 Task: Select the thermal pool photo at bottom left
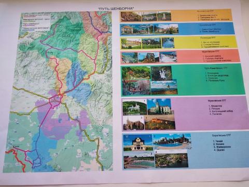coord(139,160)
